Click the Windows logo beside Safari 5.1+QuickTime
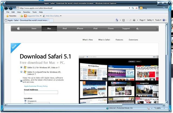The height and width of the screenshot is (113, 173). coord(25,72)
